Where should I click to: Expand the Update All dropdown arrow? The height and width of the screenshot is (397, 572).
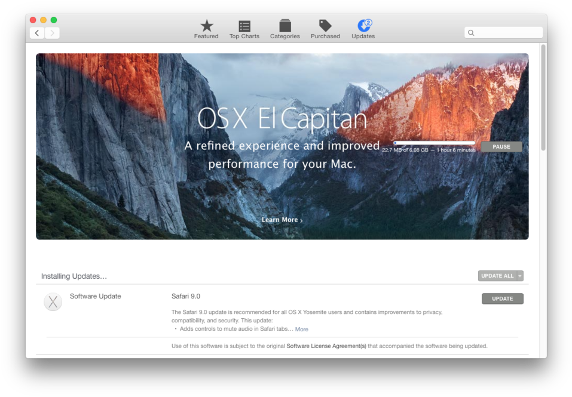pos(519,275)
